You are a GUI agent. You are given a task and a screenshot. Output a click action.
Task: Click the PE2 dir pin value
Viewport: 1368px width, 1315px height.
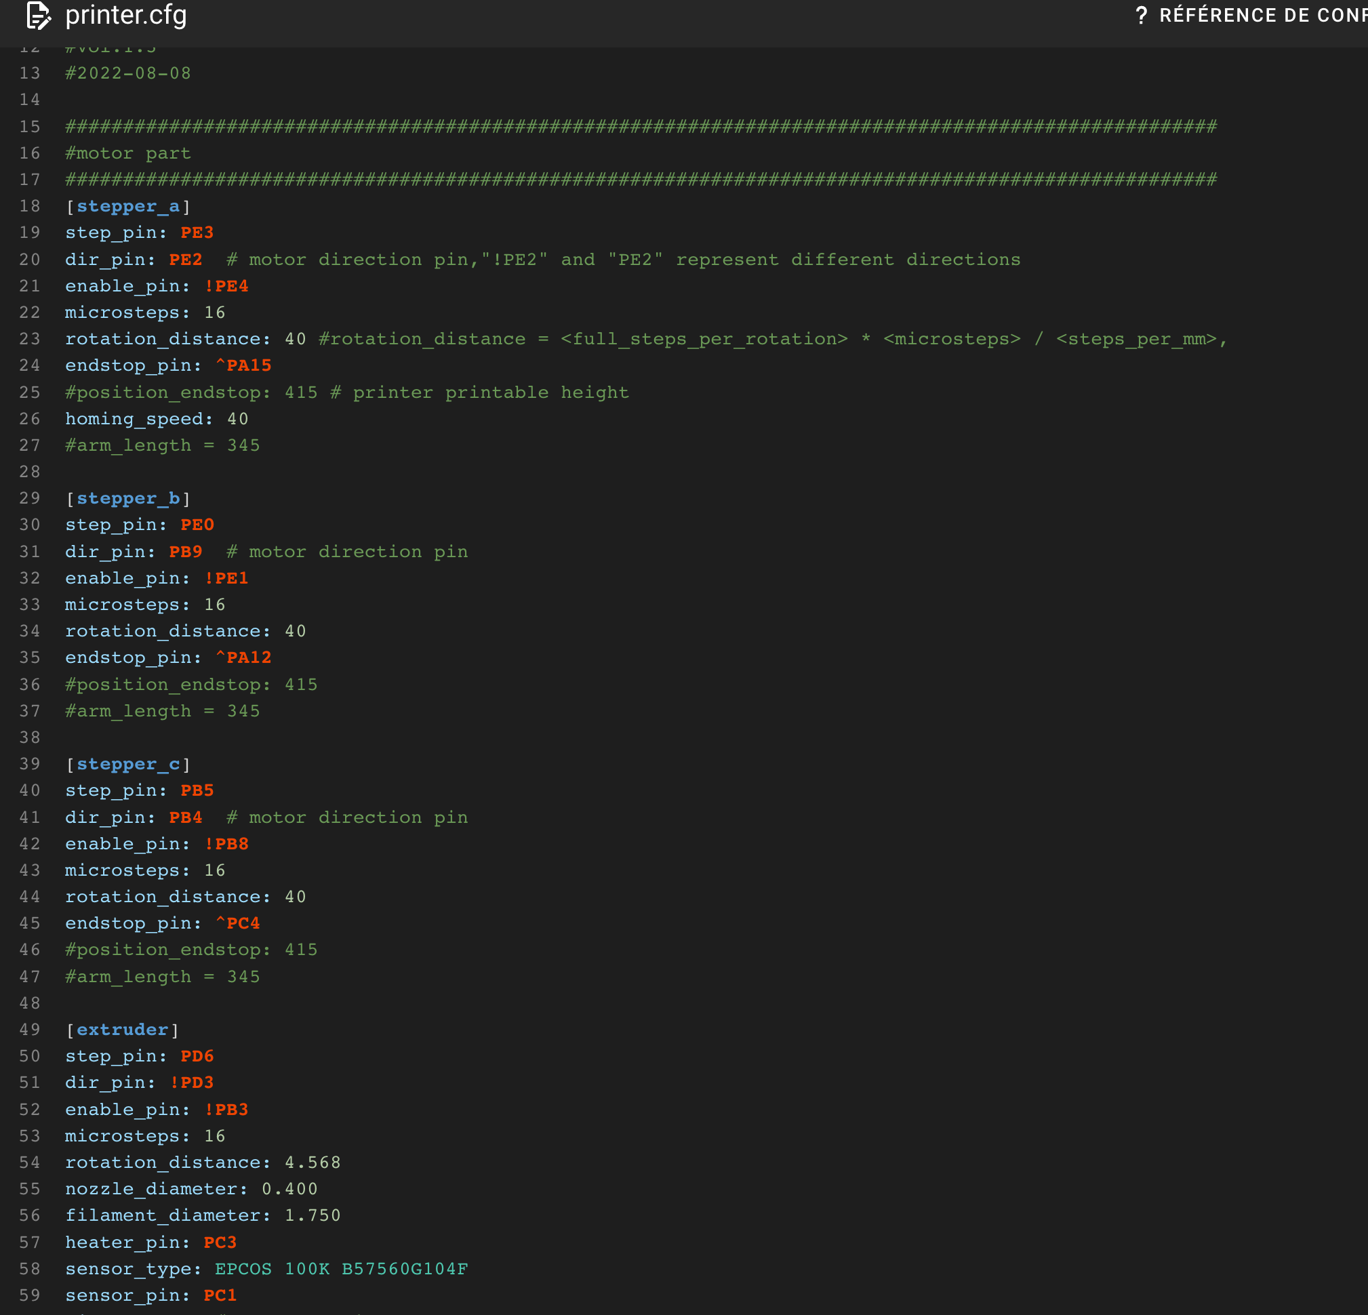[186, 260]
